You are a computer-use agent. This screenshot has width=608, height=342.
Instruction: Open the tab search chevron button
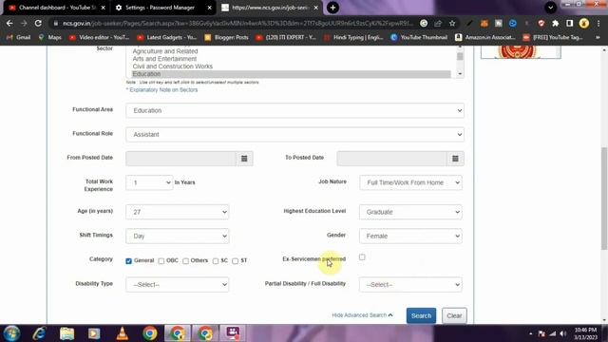pos(550,8)
